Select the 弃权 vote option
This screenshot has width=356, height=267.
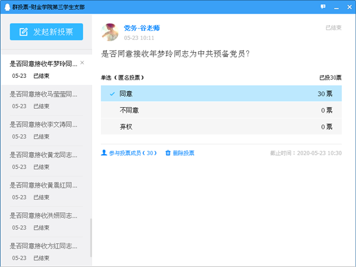221,127
